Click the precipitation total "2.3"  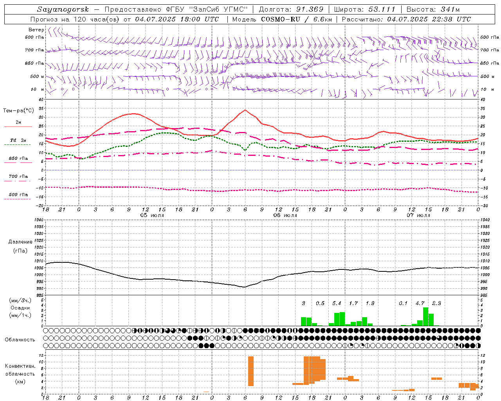(436, 303)
